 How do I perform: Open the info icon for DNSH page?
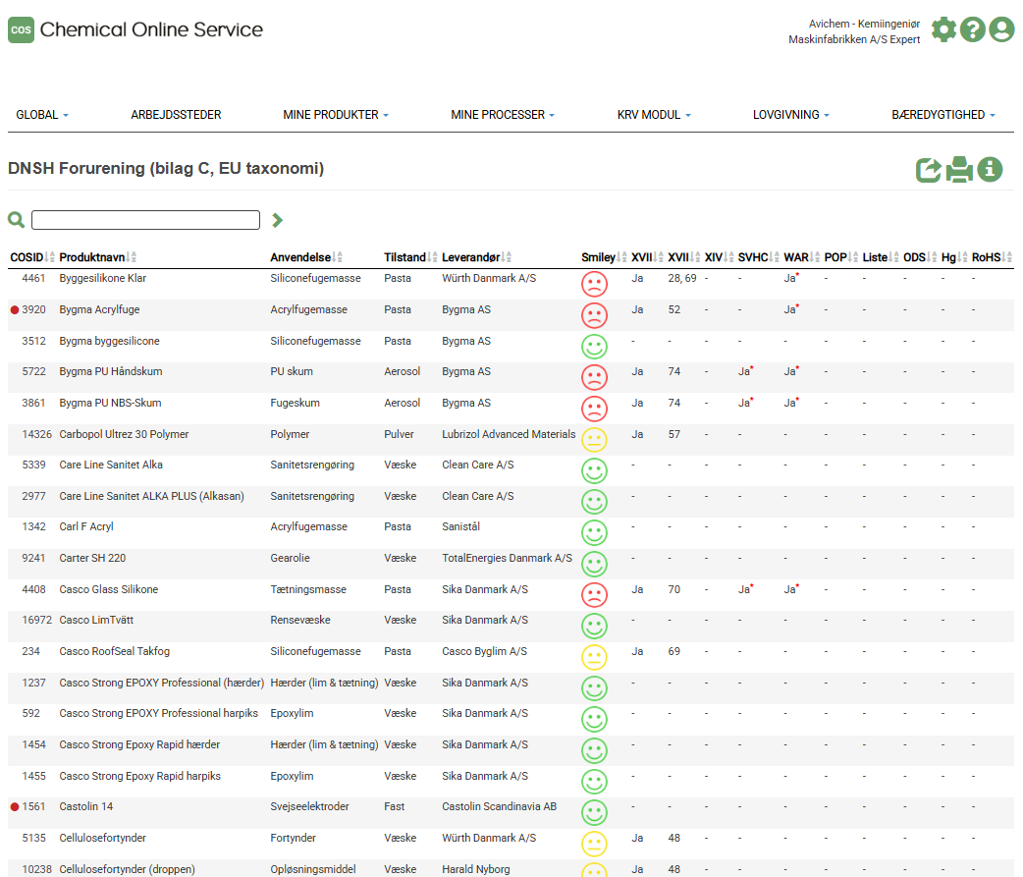click(x=990, y=170)
